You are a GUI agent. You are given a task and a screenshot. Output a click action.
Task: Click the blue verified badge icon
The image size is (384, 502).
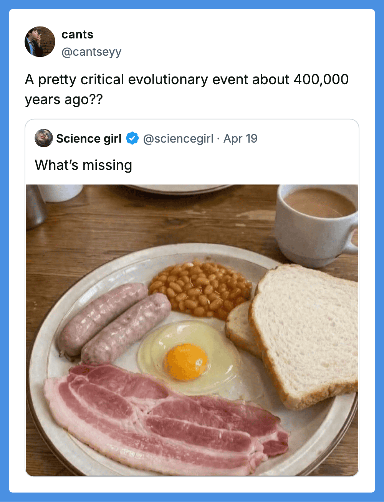pyautogui.click(x=132, y=138)
